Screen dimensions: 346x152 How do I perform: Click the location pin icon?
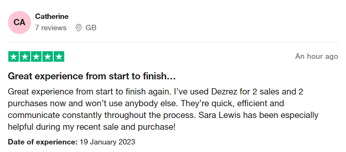click(78, 28)
